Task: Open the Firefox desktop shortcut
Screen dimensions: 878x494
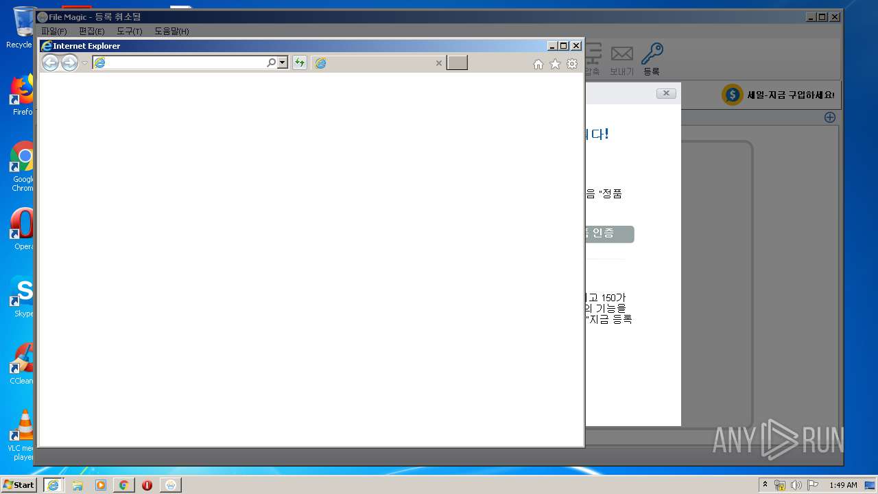Action: tap(23, 95)
